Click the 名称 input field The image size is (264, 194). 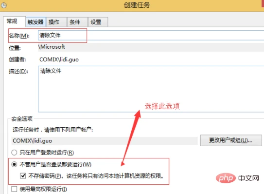[x=151, y=35]
